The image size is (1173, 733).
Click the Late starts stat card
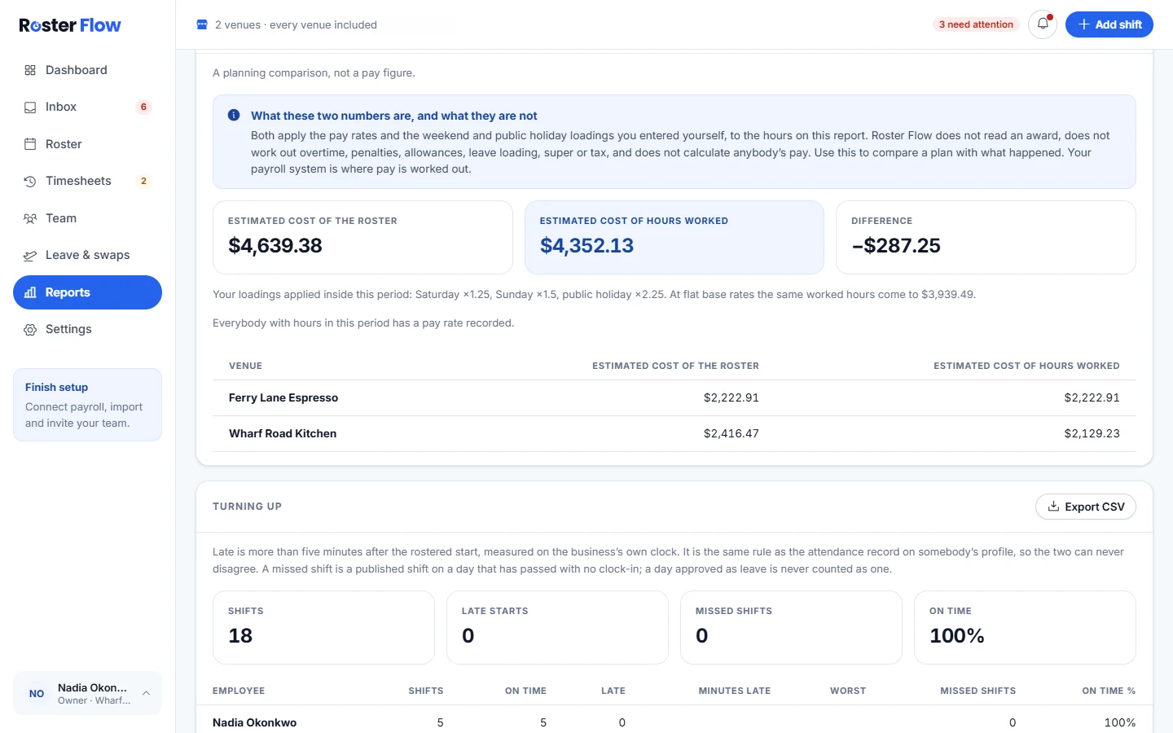[x=557, y=627]
